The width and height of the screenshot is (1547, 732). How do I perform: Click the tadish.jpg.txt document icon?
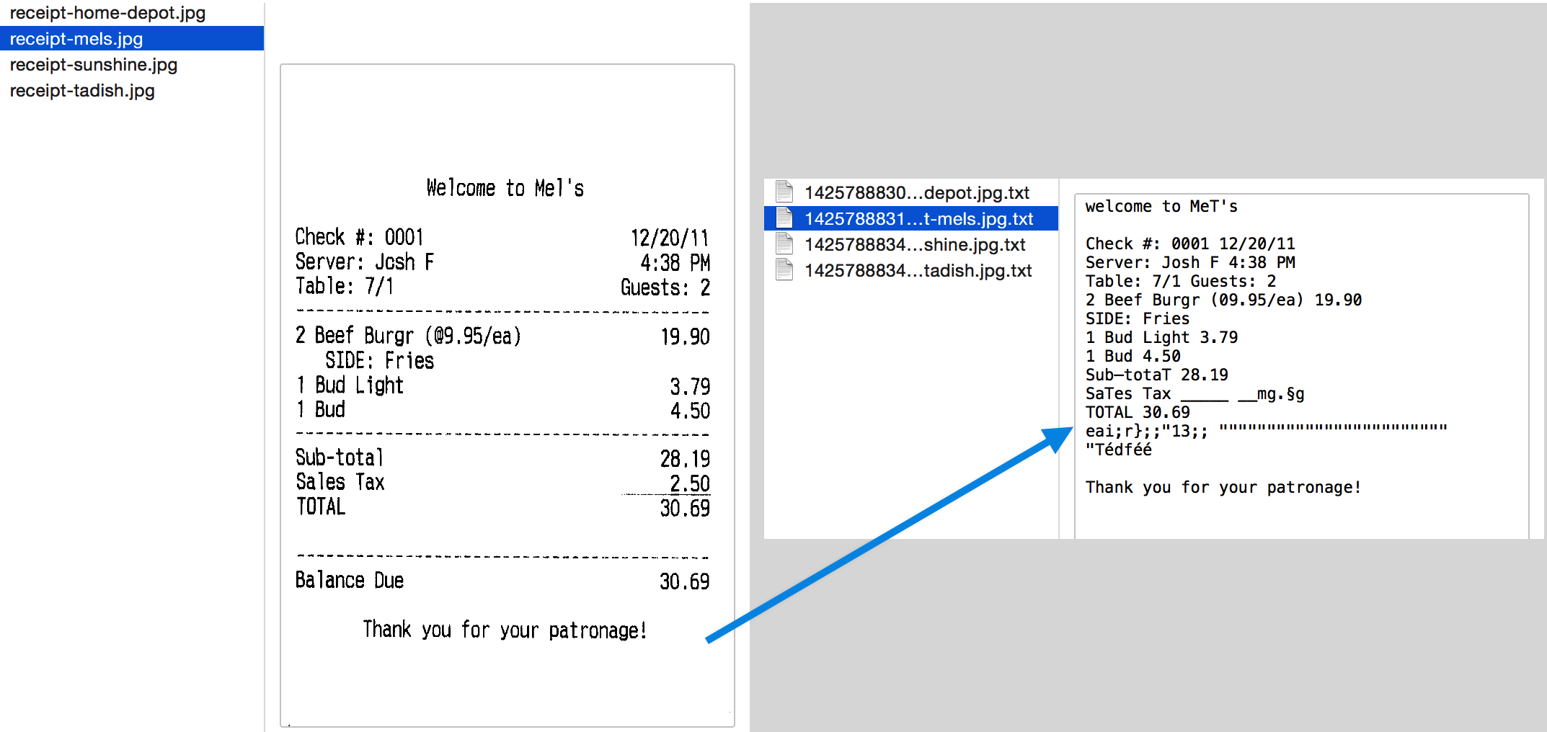(784, 269)
